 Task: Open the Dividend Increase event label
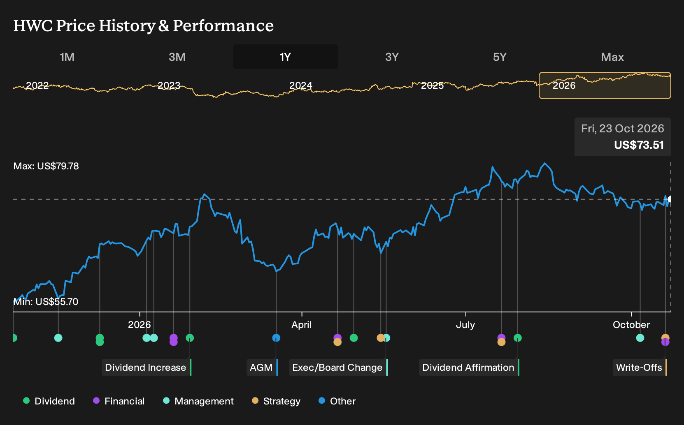[x=147, y=367]
